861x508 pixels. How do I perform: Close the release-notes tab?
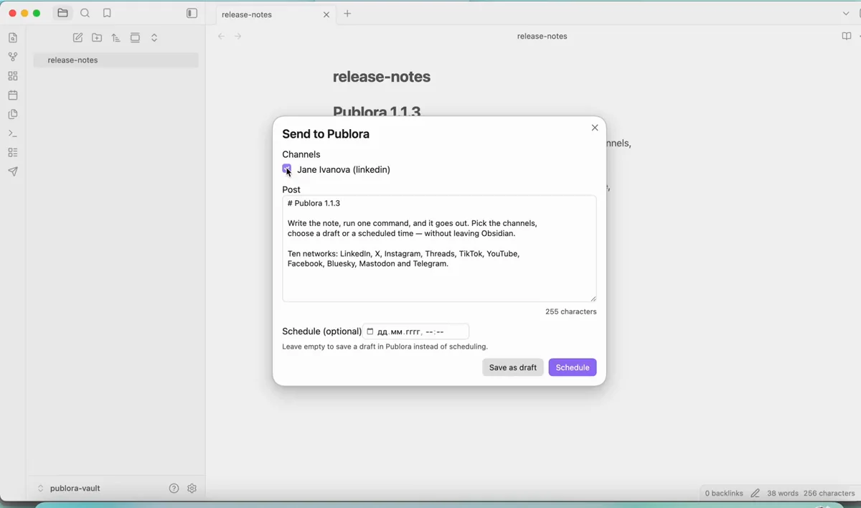pyautogui.click(x=326, y=14)
